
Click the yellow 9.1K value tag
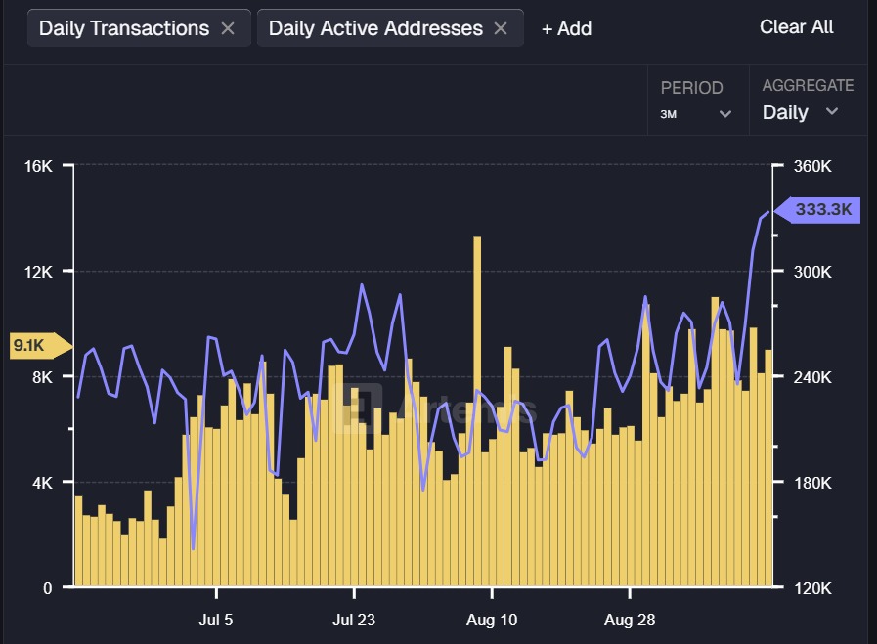pos(35,346)
